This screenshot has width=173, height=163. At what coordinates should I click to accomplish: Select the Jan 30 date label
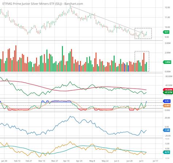4,161
